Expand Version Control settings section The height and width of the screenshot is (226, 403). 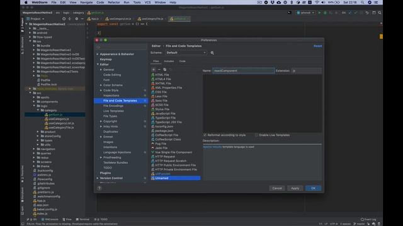(x=98, y=178)
